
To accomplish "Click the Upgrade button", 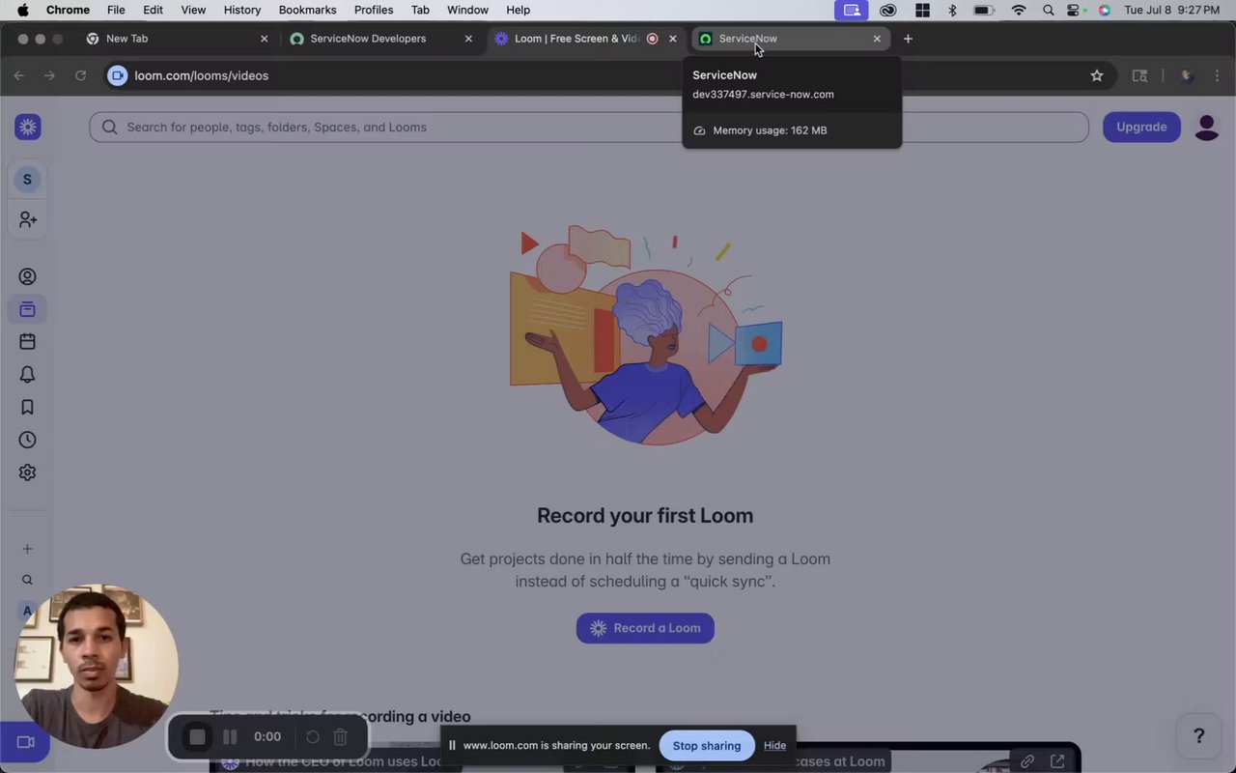I will click(1141, 127).
